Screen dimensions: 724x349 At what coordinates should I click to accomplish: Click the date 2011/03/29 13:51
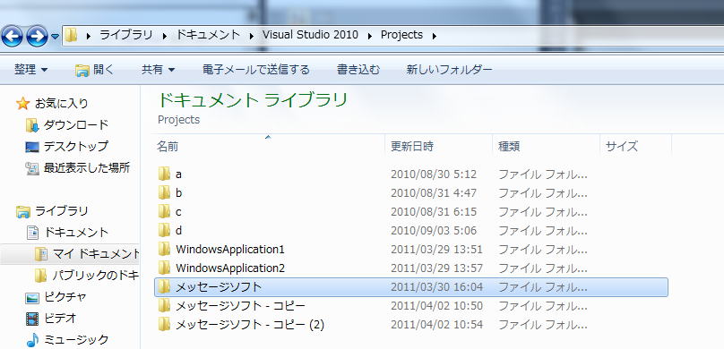pyautogui.click(x=436, y=250)
